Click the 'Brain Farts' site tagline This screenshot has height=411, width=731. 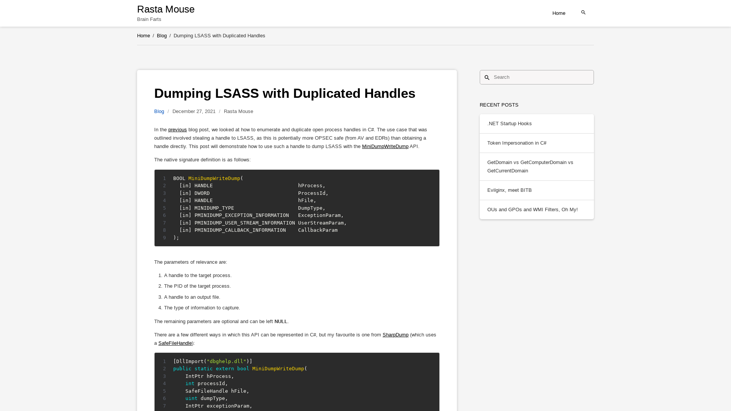[149, 19]
